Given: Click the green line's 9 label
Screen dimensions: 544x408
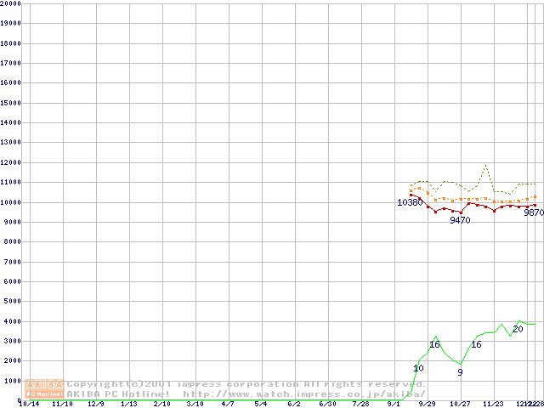Looking at the screenshot, I should point(460,372).
